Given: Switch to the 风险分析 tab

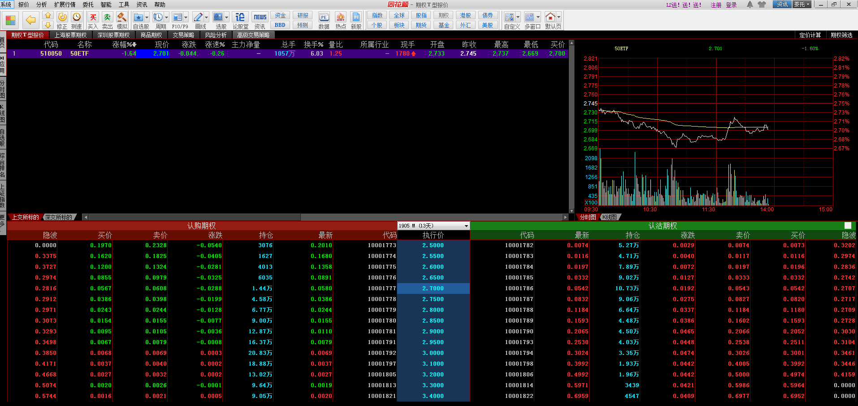Looking at the screenshot, I should coord(216,35).
